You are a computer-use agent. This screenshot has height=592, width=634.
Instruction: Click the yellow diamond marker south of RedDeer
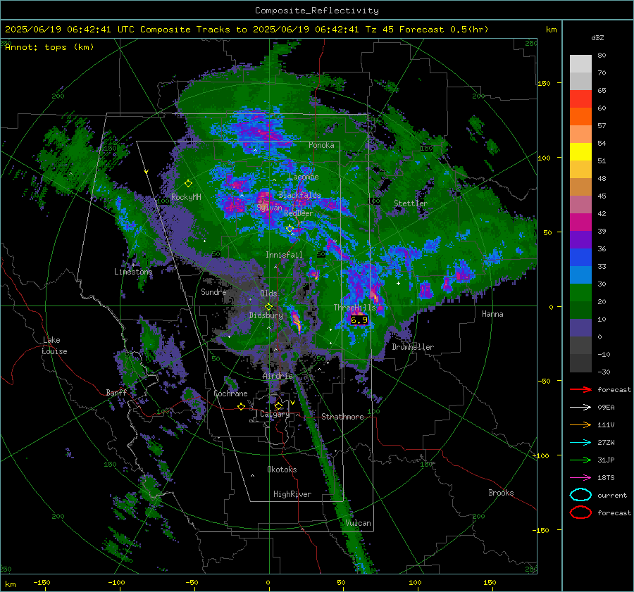(290, 229)
